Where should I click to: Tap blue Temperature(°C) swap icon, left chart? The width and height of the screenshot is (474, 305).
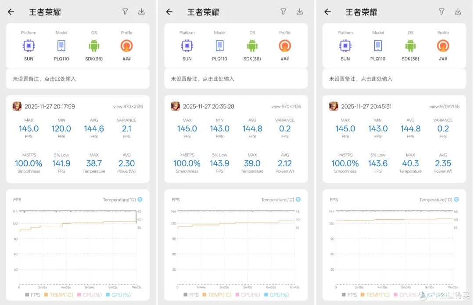coord(140,200)
